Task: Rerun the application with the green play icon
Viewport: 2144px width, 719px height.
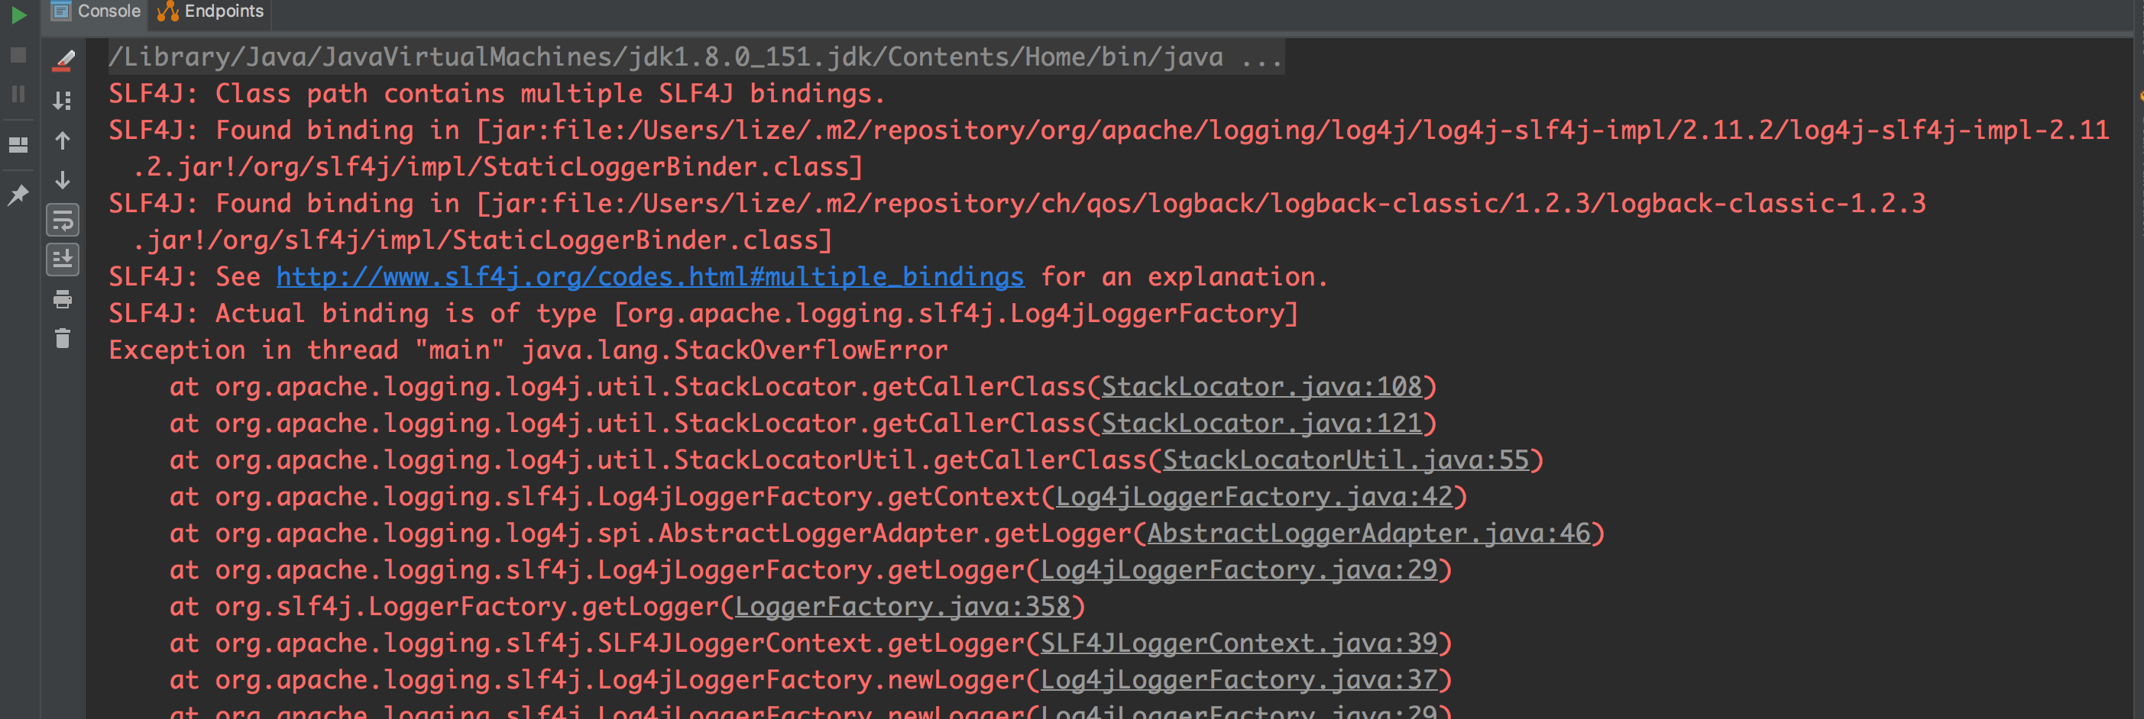Action: click(18, 15)
